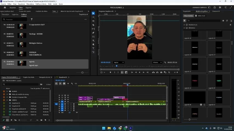
Task: Add a marker in the timeline toolbar
Action: tap(68, 84)
